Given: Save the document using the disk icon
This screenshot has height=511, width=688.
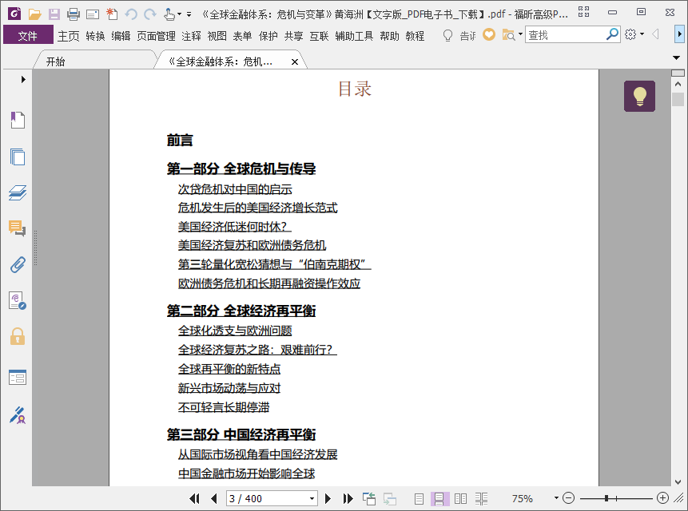Looking at the screenshot, I should tap(54, 14).
